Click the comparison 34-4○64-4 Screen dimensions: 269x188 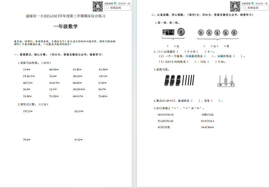click(207, 127)
